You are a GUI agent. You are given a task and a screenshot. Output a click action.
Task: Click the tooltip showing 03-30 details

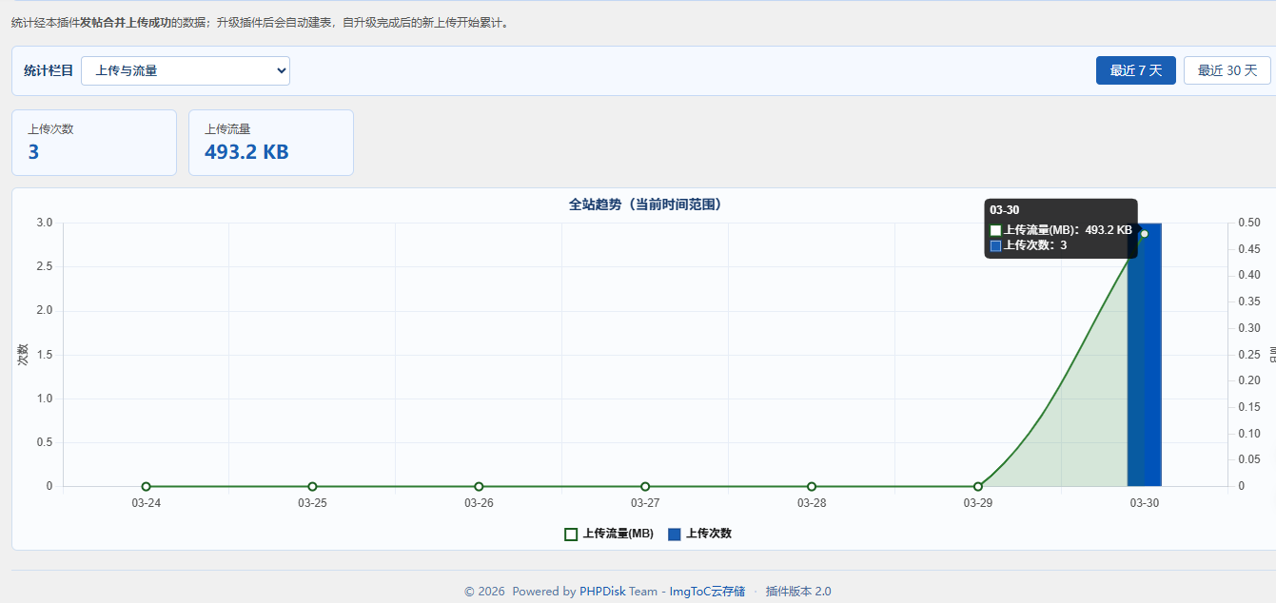(1060, 228)
